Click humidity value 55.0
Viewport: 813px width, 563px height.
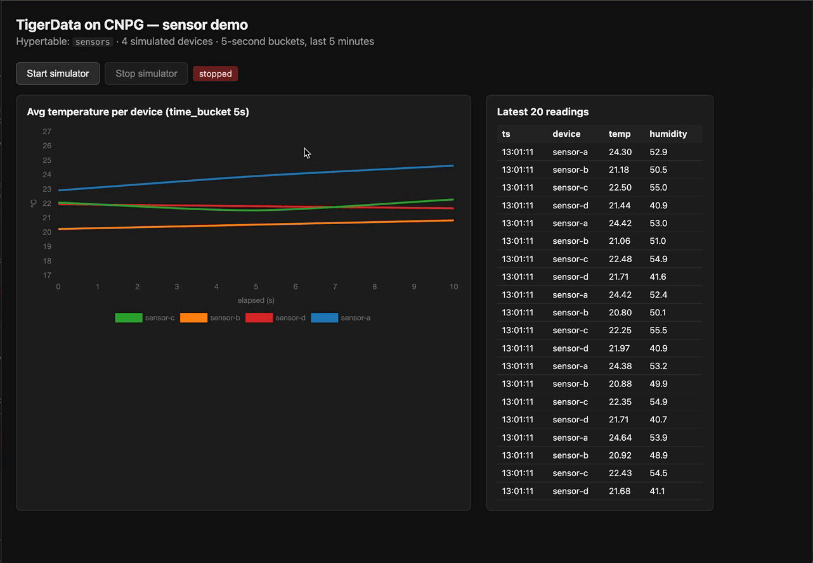(658, 187)
